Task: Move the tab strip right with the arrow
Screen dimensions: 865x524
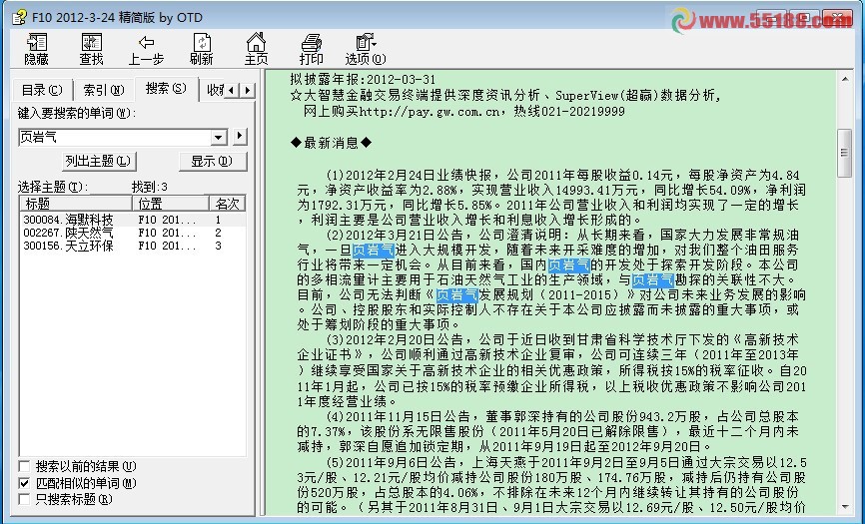Action: [x=248, y=90]
